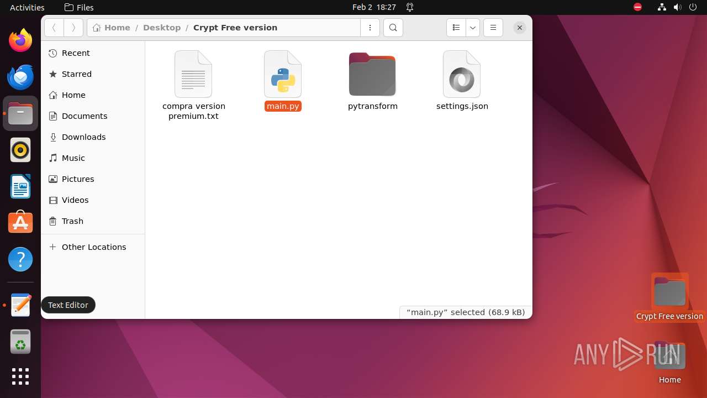Select Home folder on desktop
The width and height of the screenshot is (707, 398).
tap(669, 363)
